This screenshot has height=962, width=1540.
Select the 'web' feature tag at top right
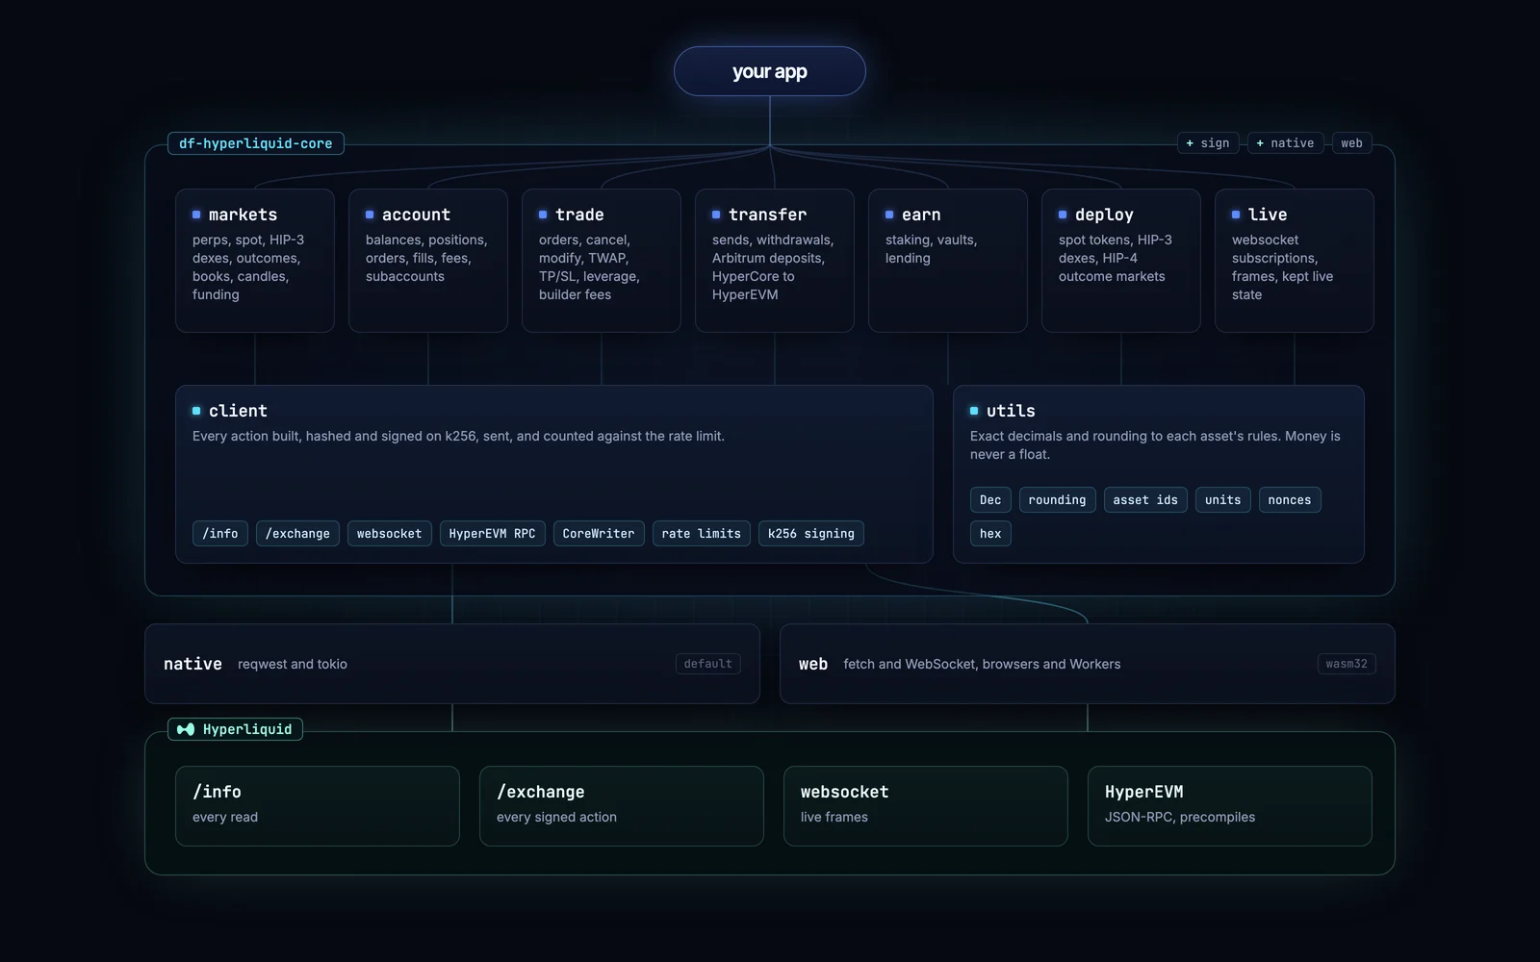click(1352, 142)
